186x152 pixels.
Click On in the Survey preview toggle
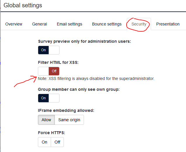(x=43, y=50)
